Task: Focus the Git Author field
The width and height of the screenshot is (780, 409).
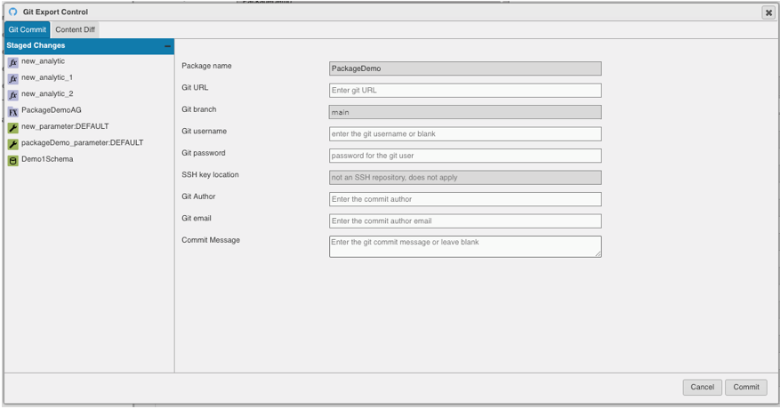Action: (465, 199)
